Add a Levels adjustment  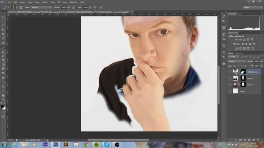pyautogui.click(x=240, y=39)
